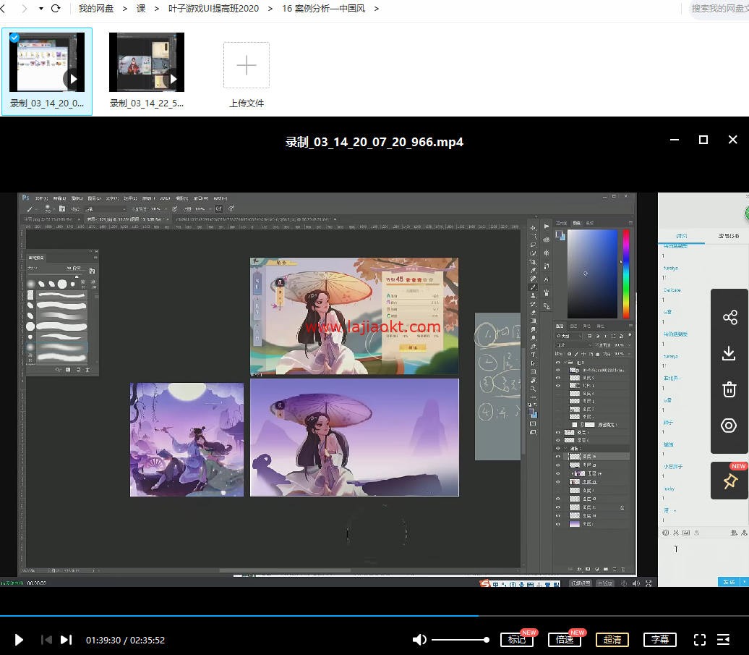This screenshot has height=655, width=749.
Task: Open the layer opacity dropdown arrow
Action: (x=629, y=345)
